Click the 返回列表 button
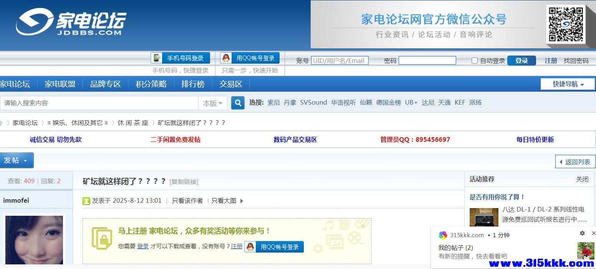 click(575, 162)
